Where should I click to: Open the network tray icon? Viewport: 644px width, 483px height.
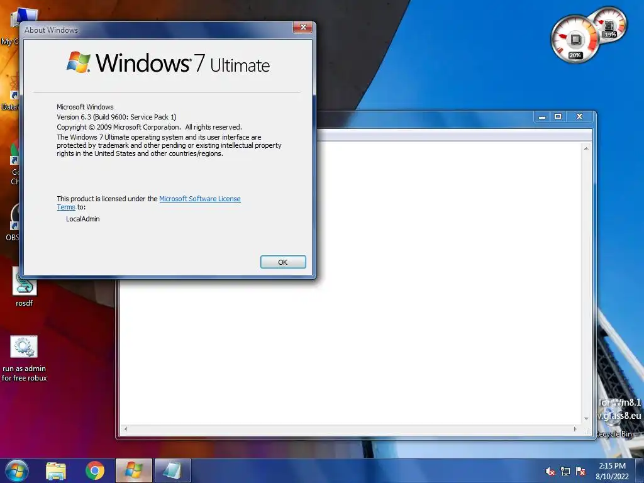point(565,472)
